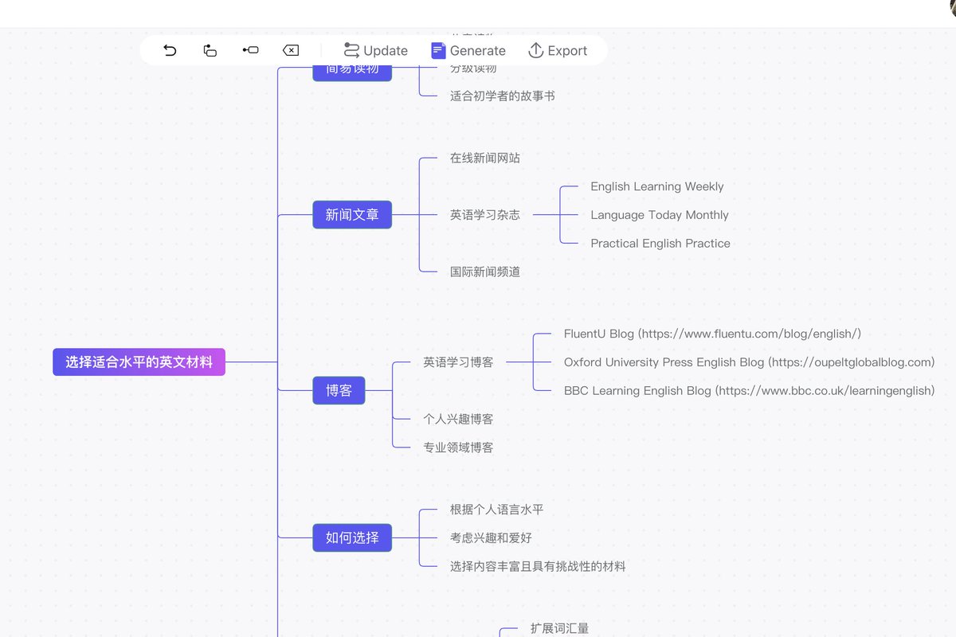This screenshot has width=956, height=637.
Task: Click the 适合初学者的故事书 topic
Action: 503,96
